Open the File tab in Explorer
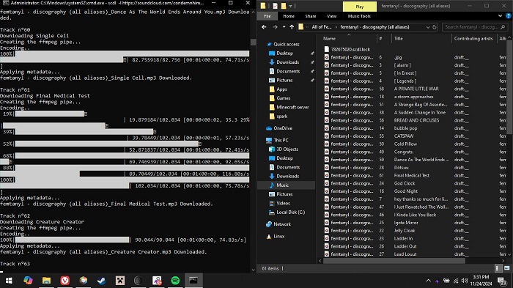This screenshot has height=288, width=513. coord(267,16)
